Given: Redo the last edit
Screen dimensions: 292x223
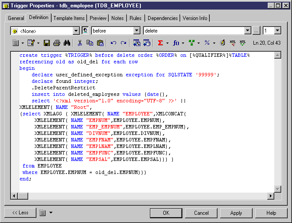Looking at the screenshot, I should pyautogui.click(x=123, y=43).
